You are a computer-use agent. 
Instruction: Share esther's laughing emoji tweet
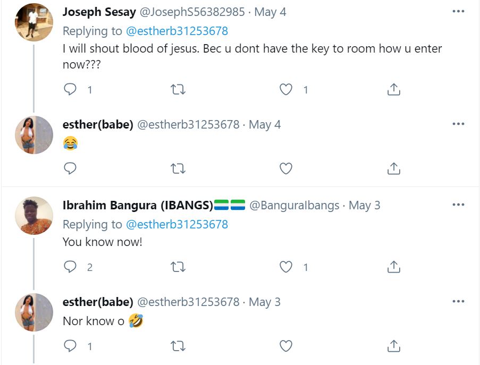tap(393, 168)
